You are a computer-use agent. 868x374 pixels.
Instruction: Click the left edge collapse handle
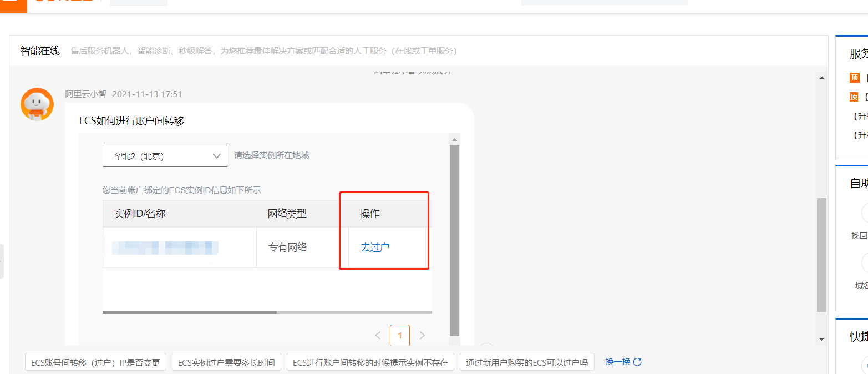click(x=2, y=261)
